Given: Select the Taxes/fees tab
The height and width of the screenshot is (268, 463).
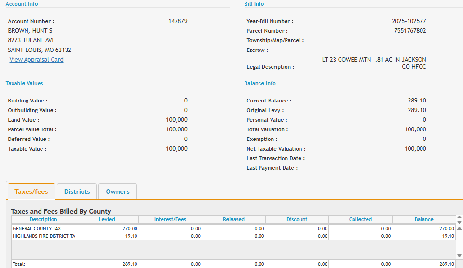Looking at the screenshot, I should [31, 191].
